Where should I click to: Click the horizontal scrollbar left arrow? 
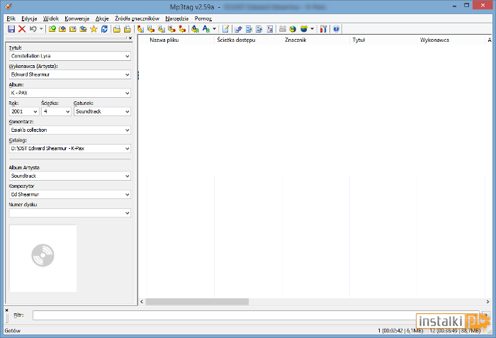pyautogui.click(x=142, y=302)
